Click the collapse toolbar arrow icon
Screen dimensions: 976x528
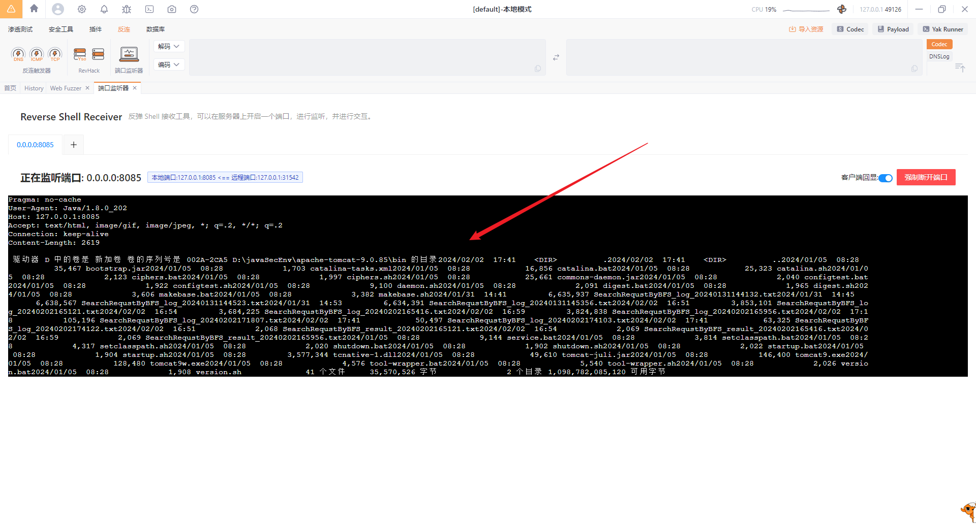click(960, 68)
